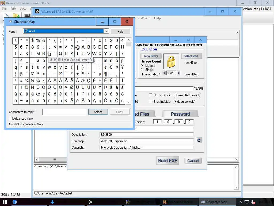The image size is (274, 206).
Task: Open Edit menu in Resource Hacker
Action: tap(13, 9)
